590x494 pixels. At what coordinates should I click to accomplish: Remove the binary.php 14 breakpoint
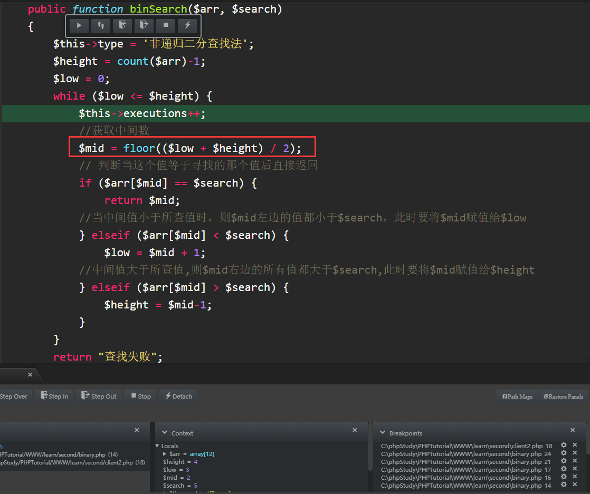575,485
